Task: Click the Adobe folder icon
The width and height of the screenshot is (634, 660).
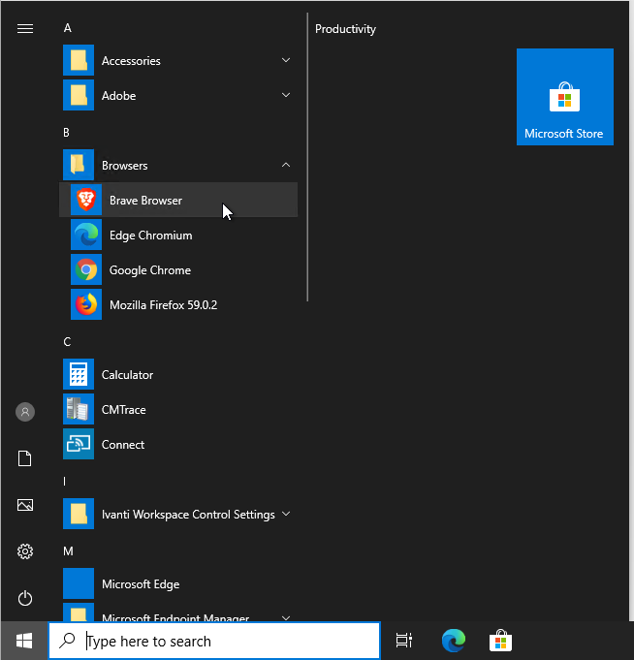Action: pyautogui.click(x=79, y=95)
